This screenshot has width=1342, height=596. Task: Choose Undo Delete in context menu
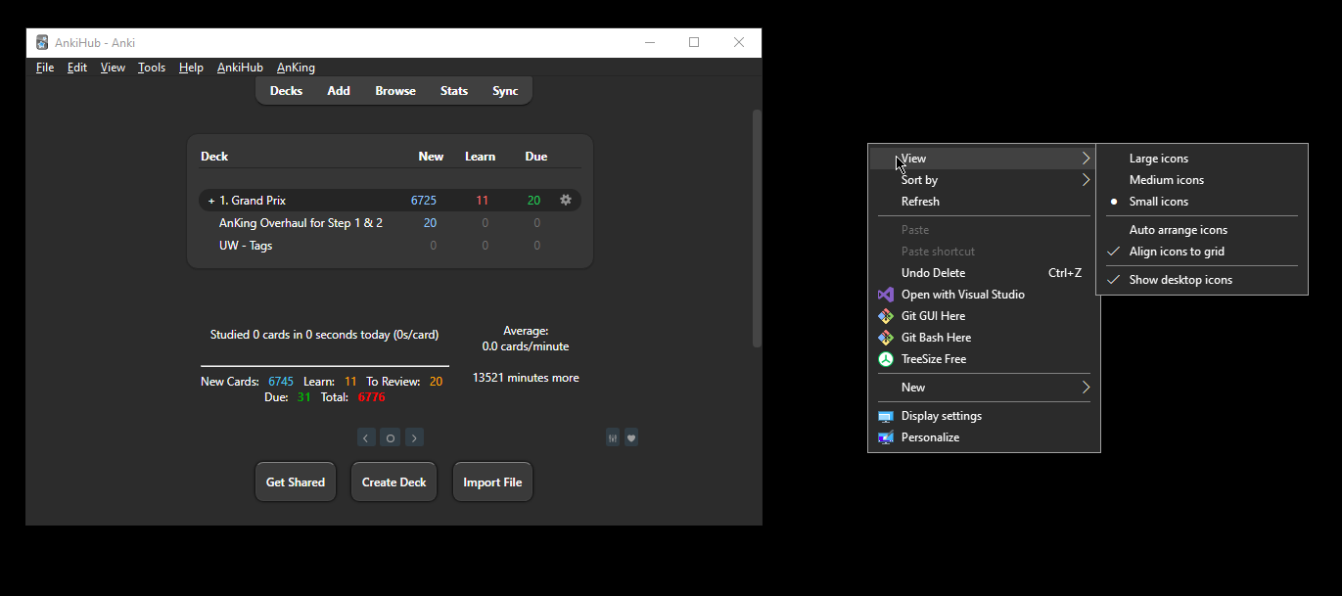pyautogui.click(x=984, y=273)
